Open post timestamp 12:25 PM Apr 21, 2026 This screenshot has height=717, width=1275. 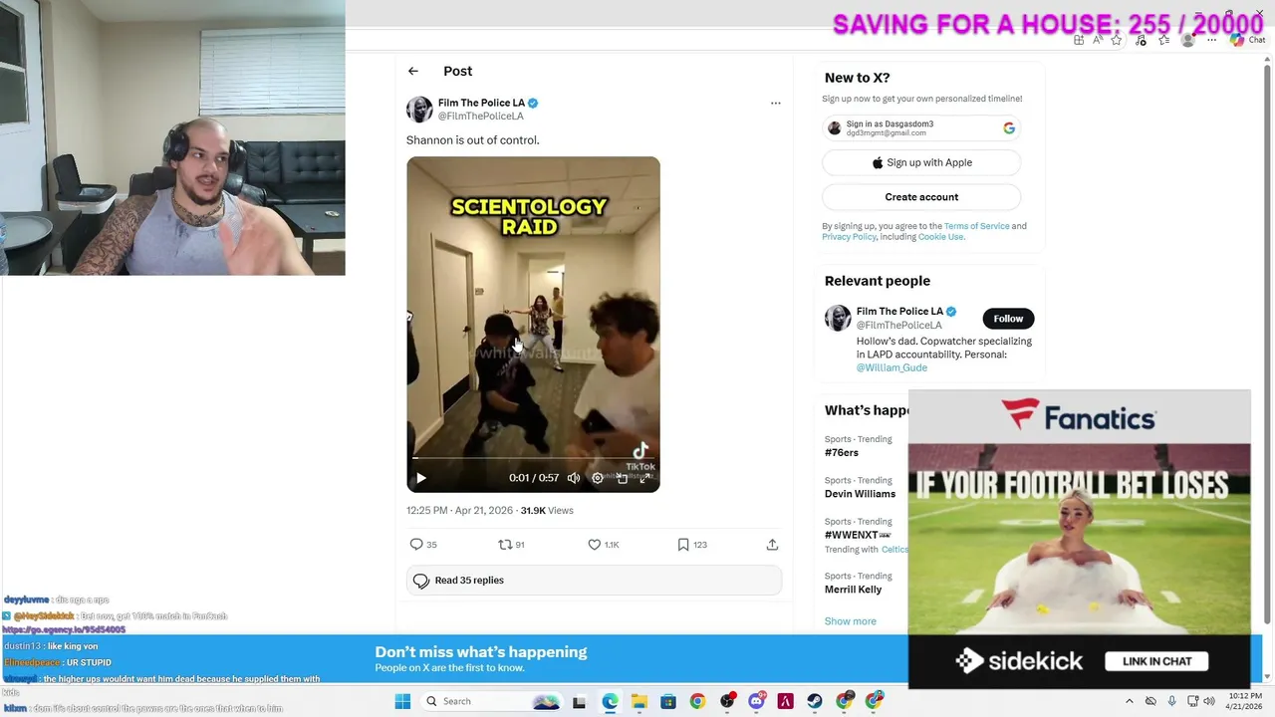point(459,510)
